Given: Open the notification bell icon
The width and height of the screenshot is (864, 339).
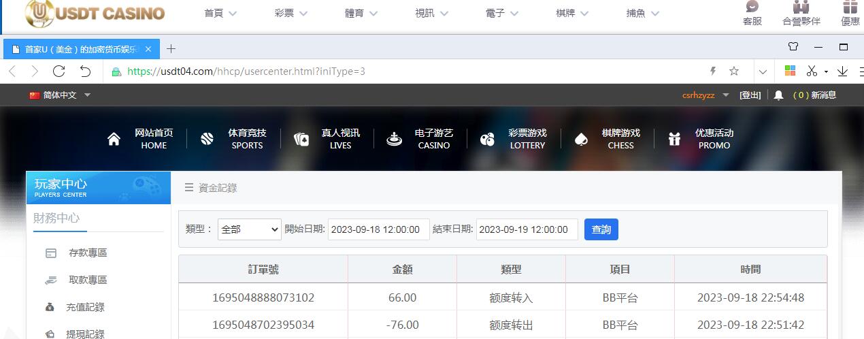Looking at the screenshot, I should point(779,95).
